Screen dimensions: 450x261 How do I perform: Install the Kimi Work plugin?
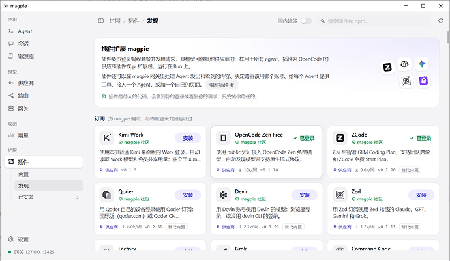click(188, 138)
